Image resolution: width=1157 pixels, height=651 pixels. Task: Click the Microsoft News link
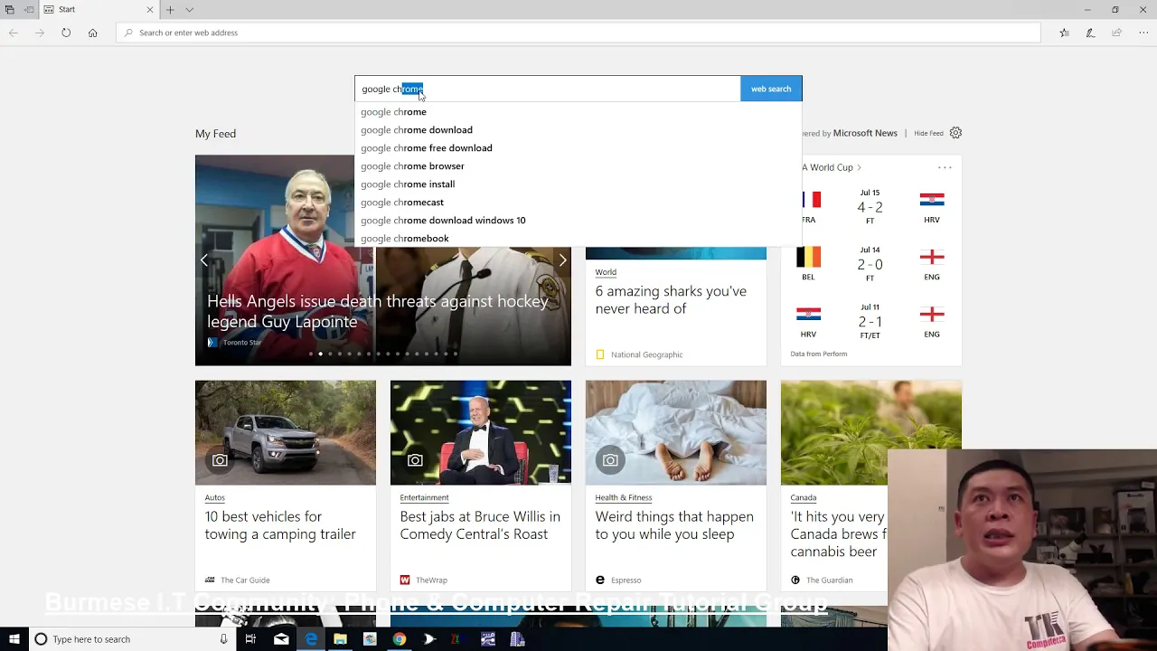(865, 133)
